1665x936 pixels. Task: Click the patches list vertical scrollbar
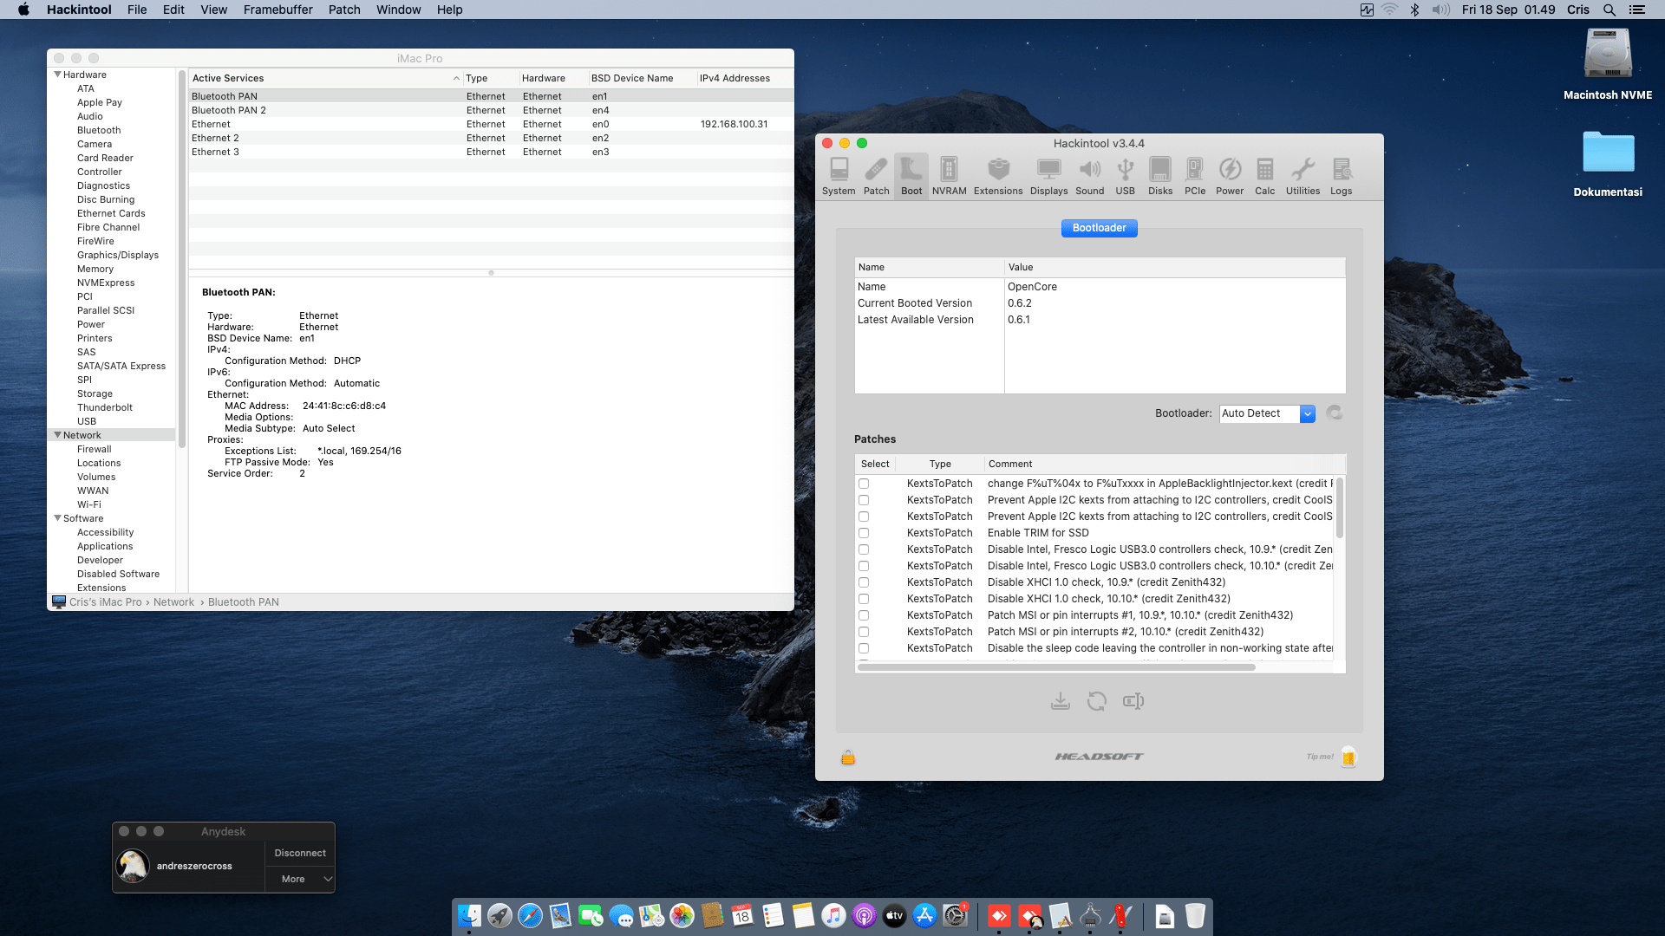(x=1339, y=509)
